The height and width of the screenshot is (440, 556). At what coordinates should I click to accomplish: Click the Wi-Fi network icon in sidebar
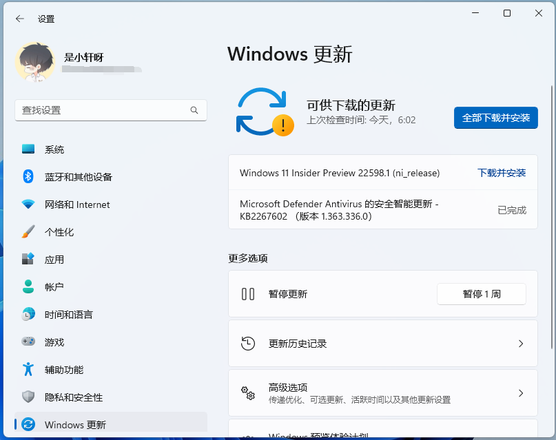(x=28, y=205)
